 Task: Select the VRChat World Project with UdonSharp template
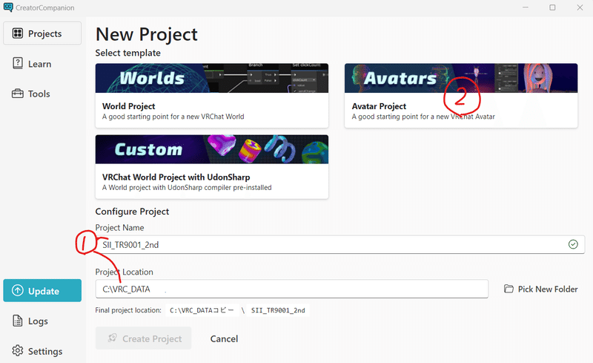(212, 167)
